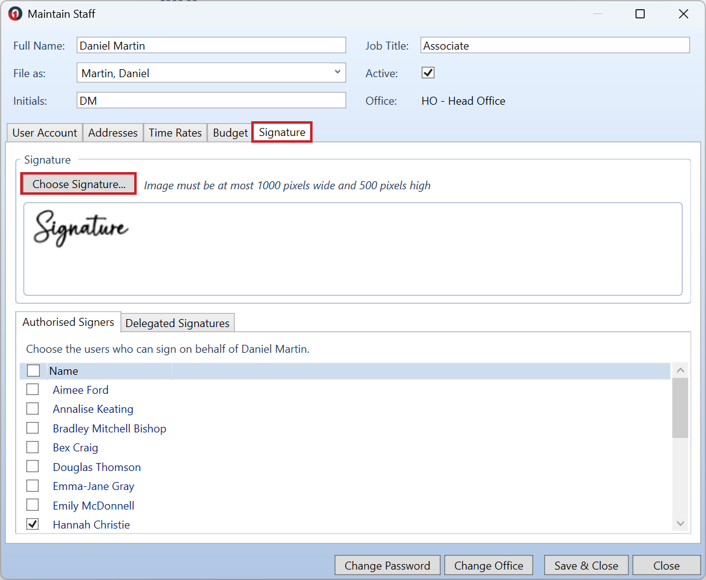Check the box for Douglas Thomson
The image size is (706, 580).
[x=32, y=467]
